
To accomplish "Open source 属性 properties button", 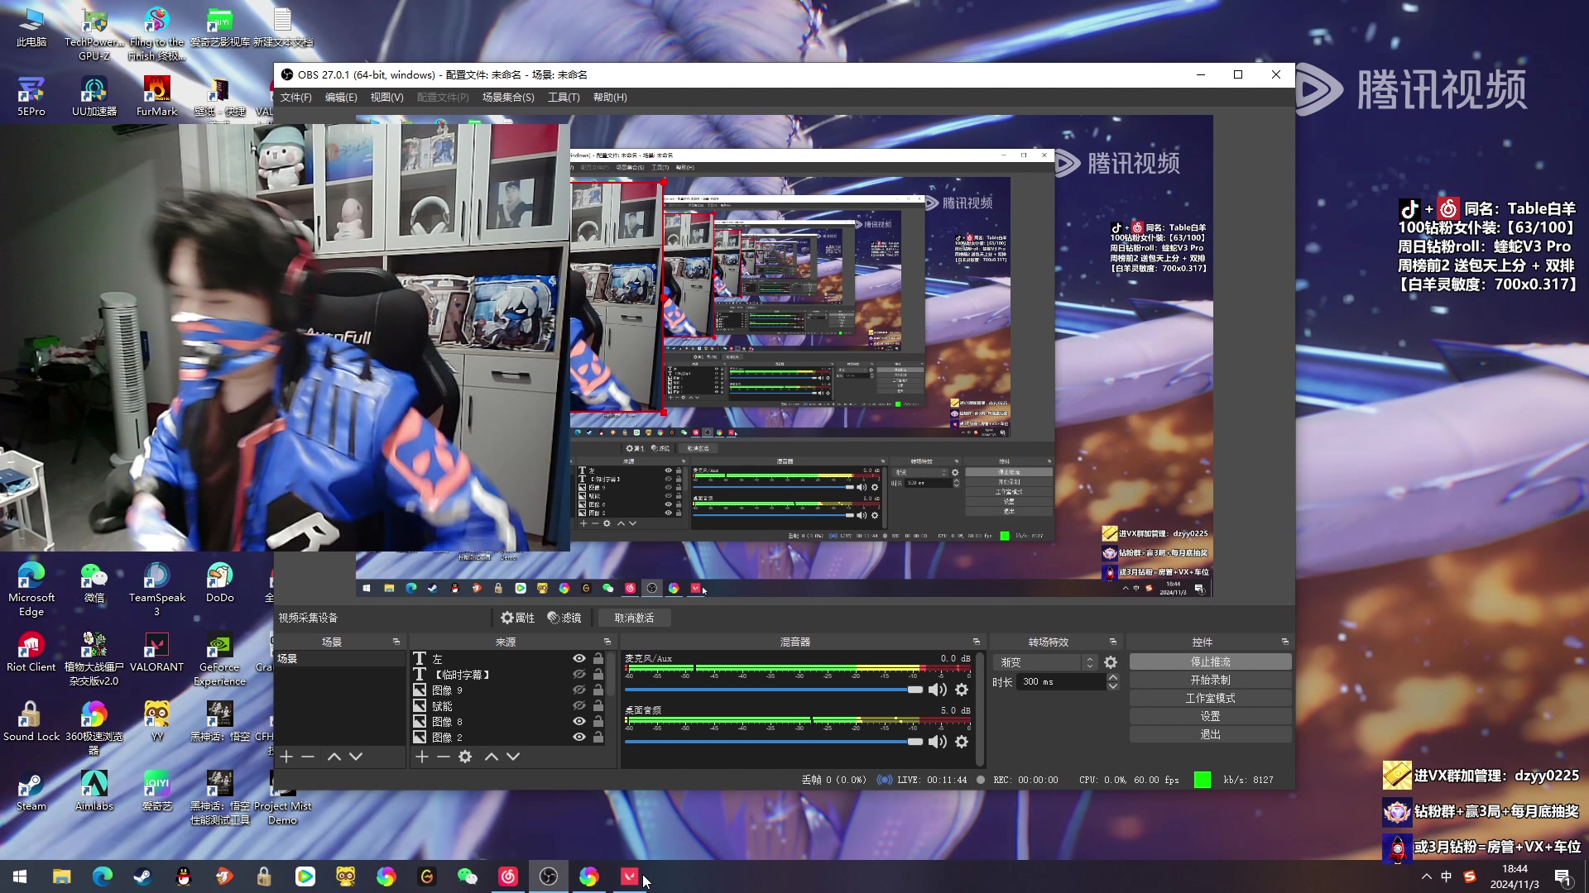I will point(518,618).
